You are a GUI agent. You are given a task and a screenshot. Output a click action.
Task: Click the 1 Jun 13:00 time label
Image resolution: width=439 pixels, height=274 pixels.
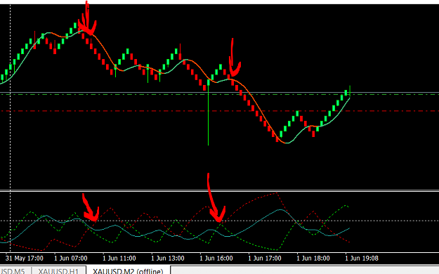point(168,259)
